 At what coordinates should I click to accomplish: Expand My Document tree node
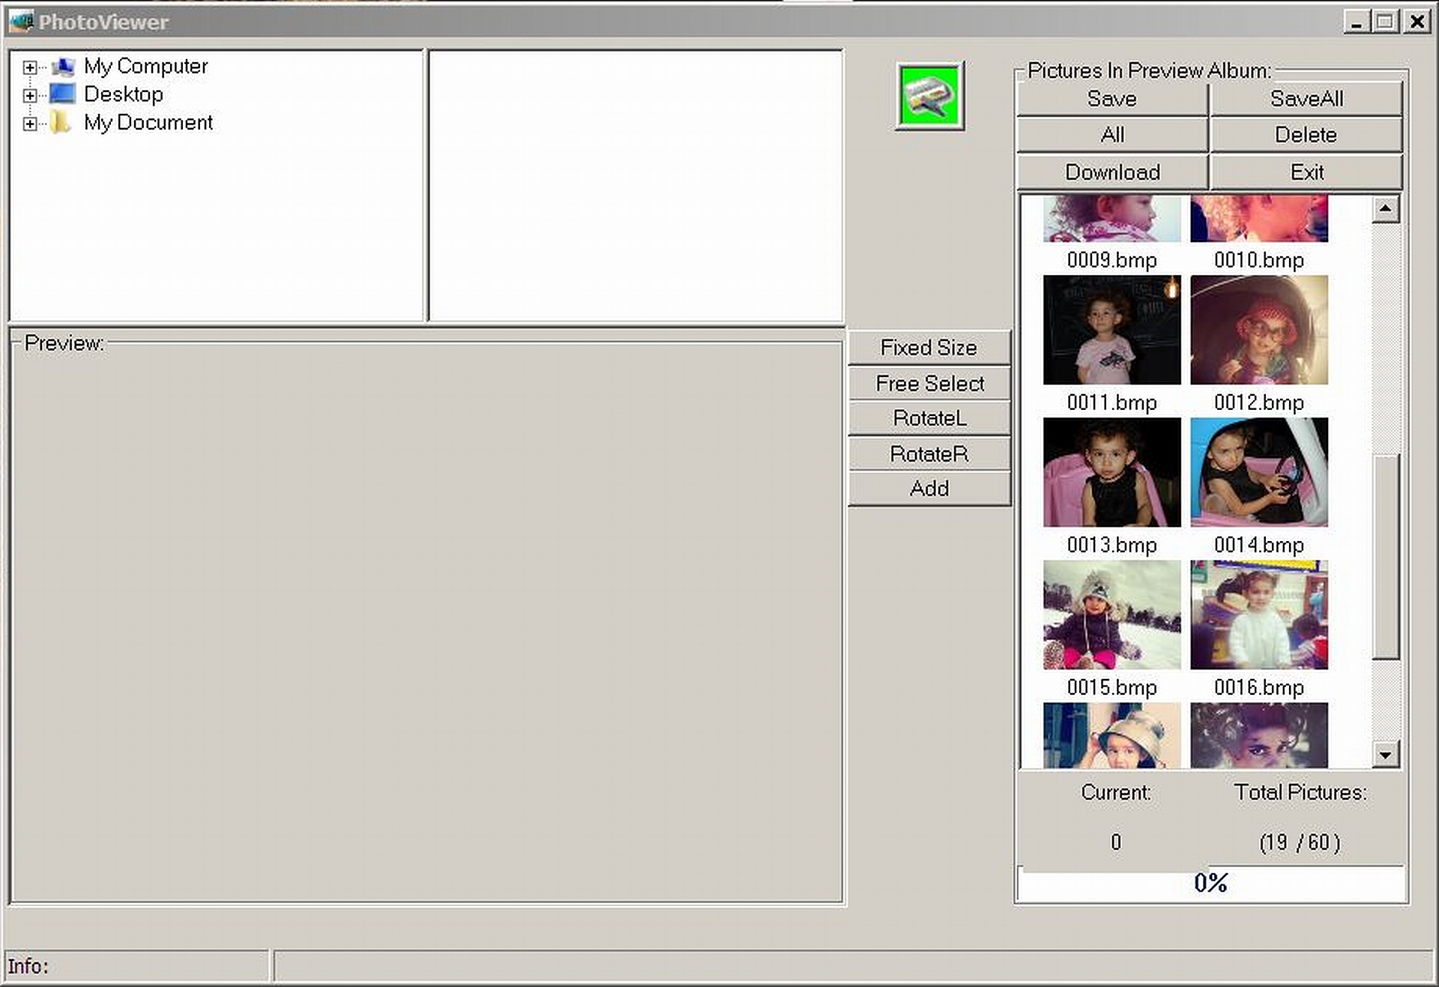click(29, 122)
